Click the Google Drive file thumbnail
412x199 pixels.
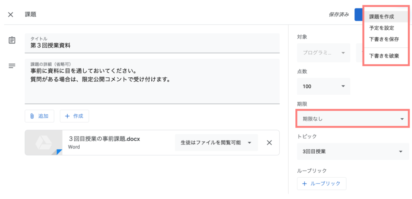click(x=43, y=143)
